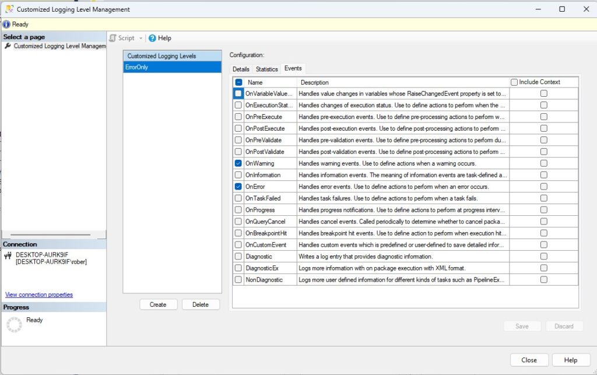Click the Create button
Screen dimensions: 597x375
click(158, 304)
